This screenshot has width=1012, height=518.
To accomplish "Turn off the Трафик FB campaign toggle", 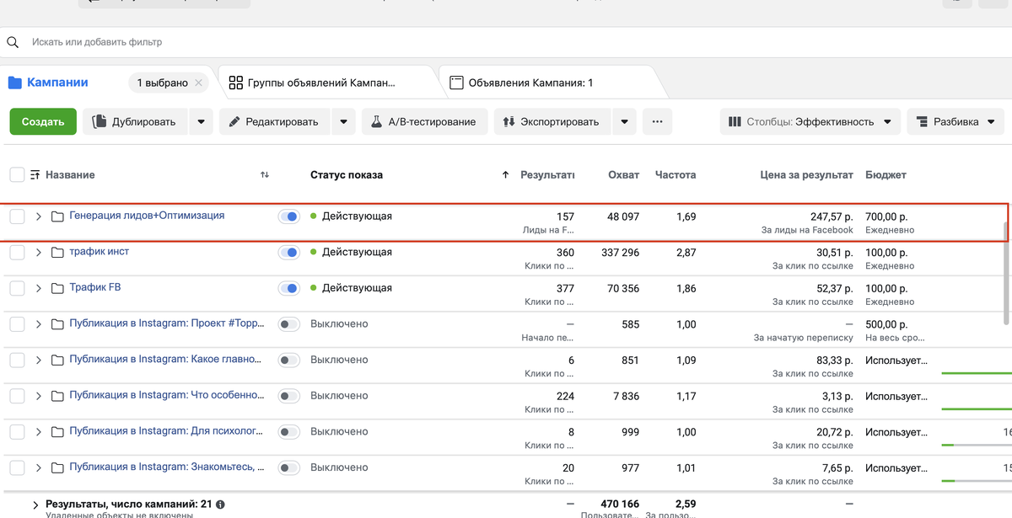I will point(288,288).
